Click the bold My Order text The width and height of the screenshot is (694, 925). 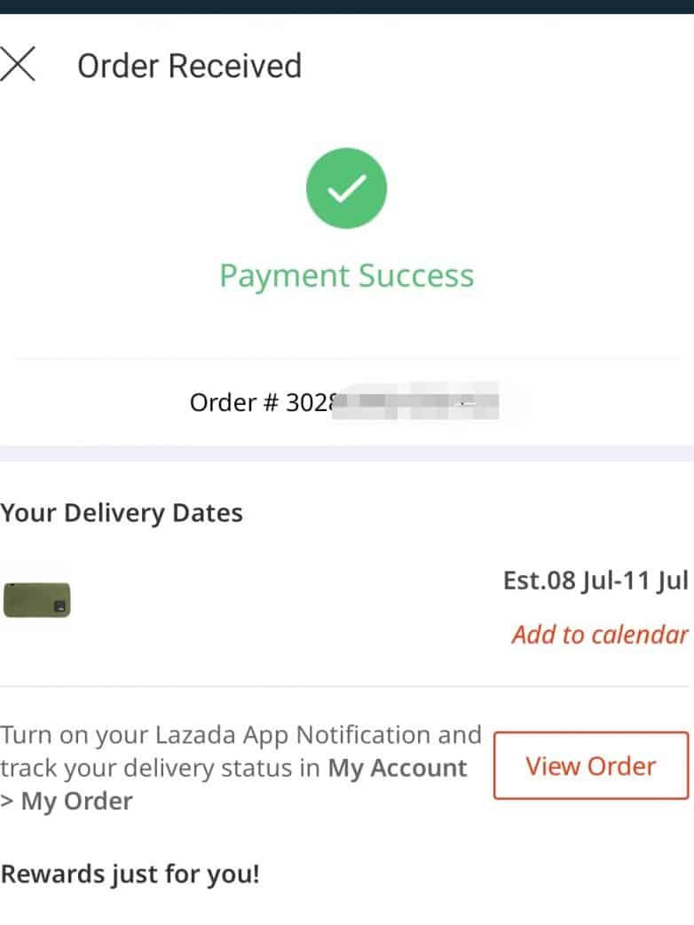point(76,801)
